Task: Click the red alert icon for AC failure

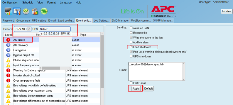Action: 9,40
